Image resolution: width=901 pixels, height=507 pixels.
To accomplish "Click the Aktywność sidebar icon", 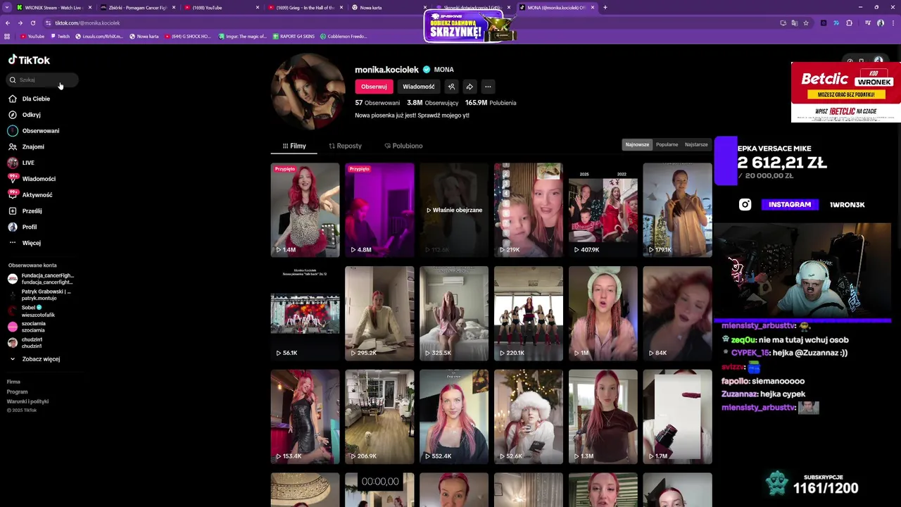I will [x=13, y=194].
